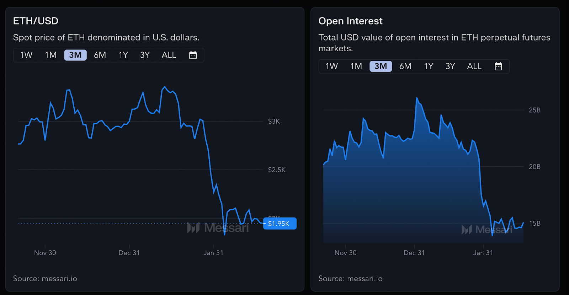Click Source: messari.io under ETH/USD chart
This screenshot has height=295, width=569.
pyautogui.click(x=45, y=279)
